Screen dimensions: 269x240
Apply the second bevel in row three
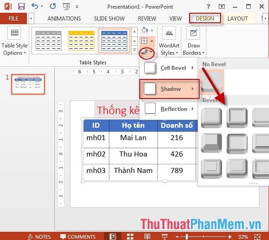click(237, 169)
